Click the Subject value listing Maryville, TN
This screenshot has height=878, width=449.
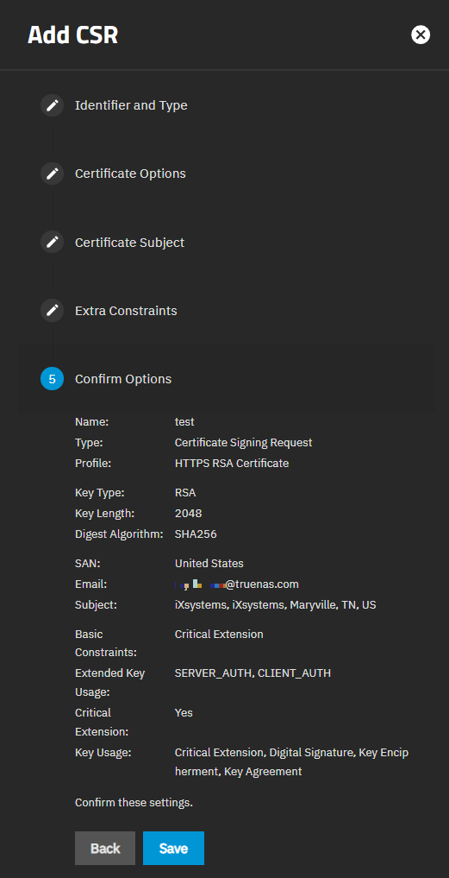point(275,605)
